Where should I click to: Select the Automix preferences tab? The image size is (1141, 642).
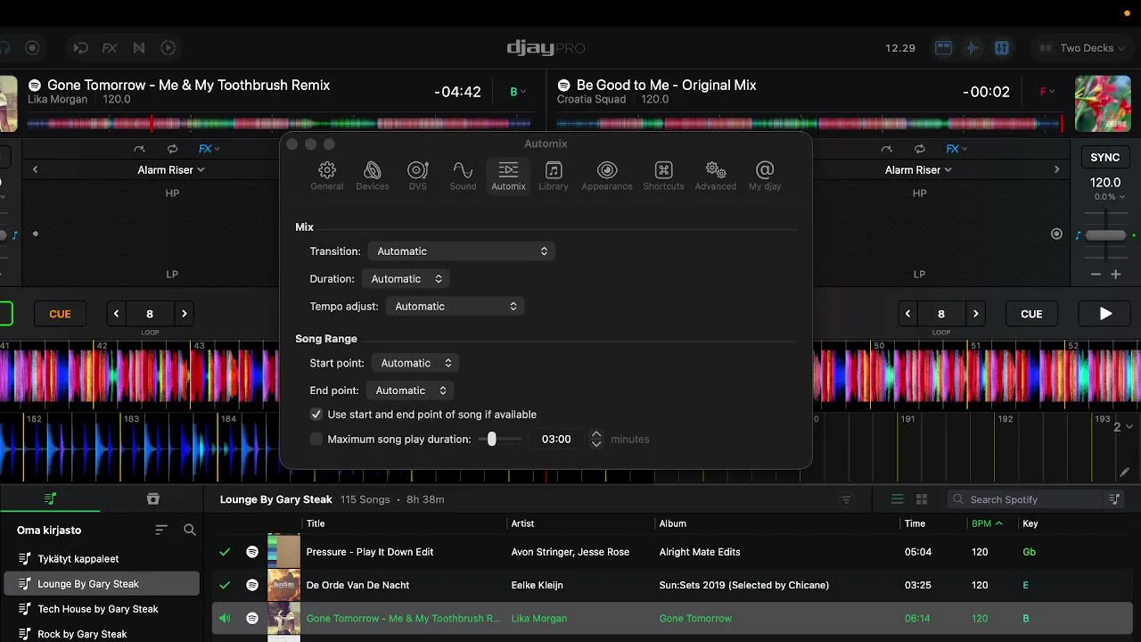pyautogui.click(x=508, y=176)
